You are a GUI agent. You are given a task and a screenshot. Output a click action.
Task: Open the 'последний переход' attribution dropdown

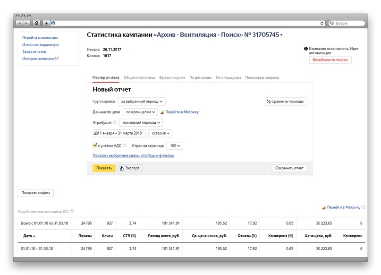[141, 123]
